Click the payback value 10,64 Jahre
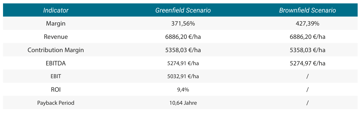This screenshot has height=113, width=361. tap(183, 103)
